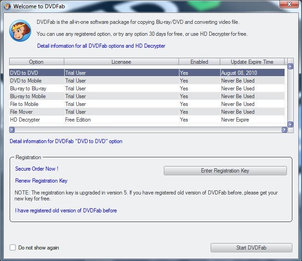Open the Secure Order Now link
The width and height of the screenshot is (302, 261).
37,169
